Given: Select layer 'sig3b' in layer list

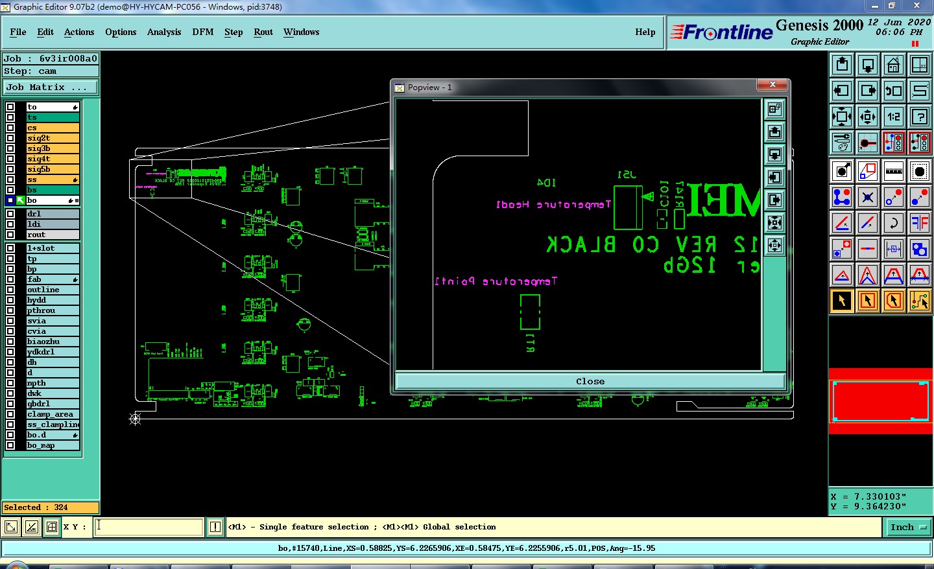Looking at the screenshot, I should click(x=53, y=148).
